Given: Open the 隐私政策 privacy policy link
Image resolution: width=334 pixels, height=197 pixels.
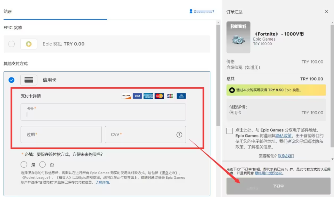Looking at the screenshot, I should tap(283, 136).
